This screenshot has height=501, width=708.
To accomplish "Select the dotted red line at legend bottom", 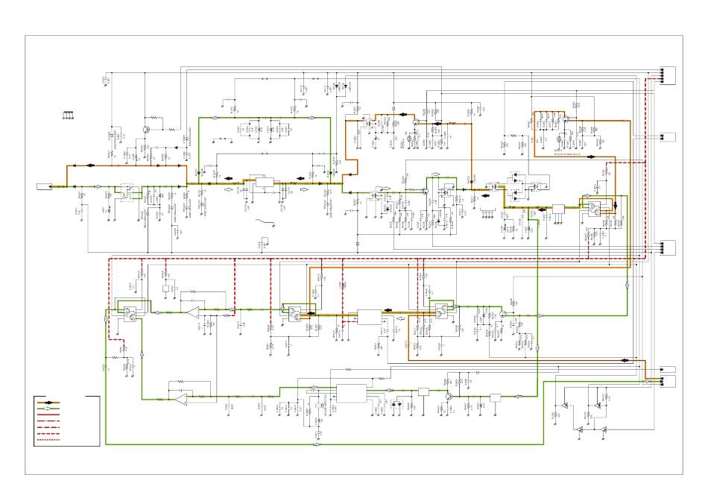I will [48, 439].
